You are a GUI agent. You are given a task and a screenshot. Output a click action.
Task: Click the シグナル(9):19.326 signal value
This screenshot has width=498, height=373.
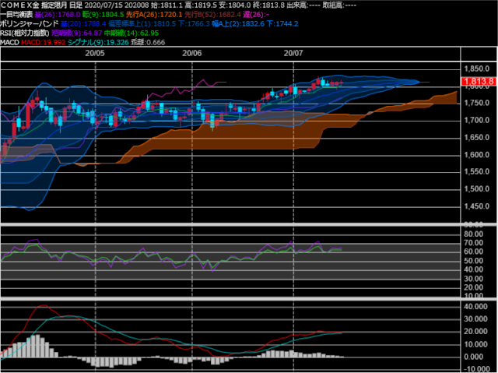tap(99, 42)
